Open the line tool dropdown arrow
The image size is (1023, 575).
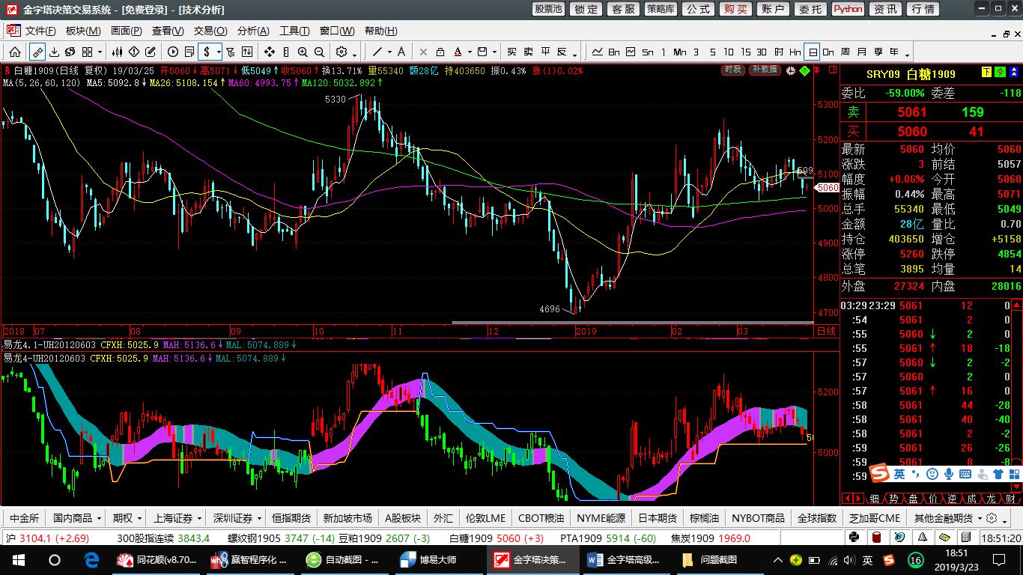(x=389, y=52)
